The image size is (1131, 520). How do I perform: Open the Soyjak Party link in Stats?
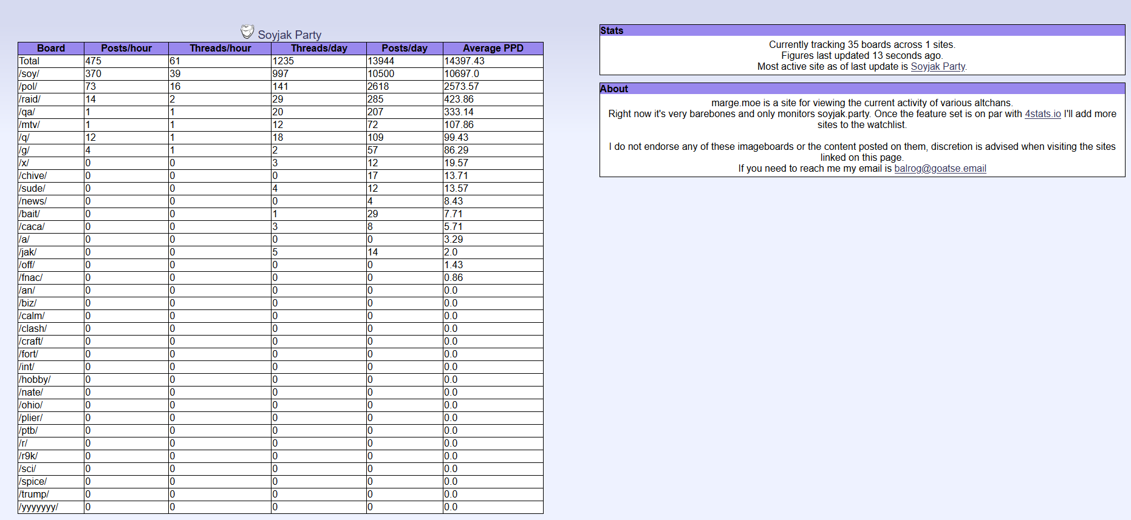coord(937,67)
